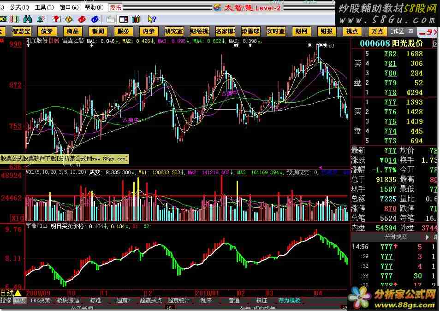The height and width of the screenshot is (312, 440).
Task: Select the 权证 template tab
Action: [262, 300]
